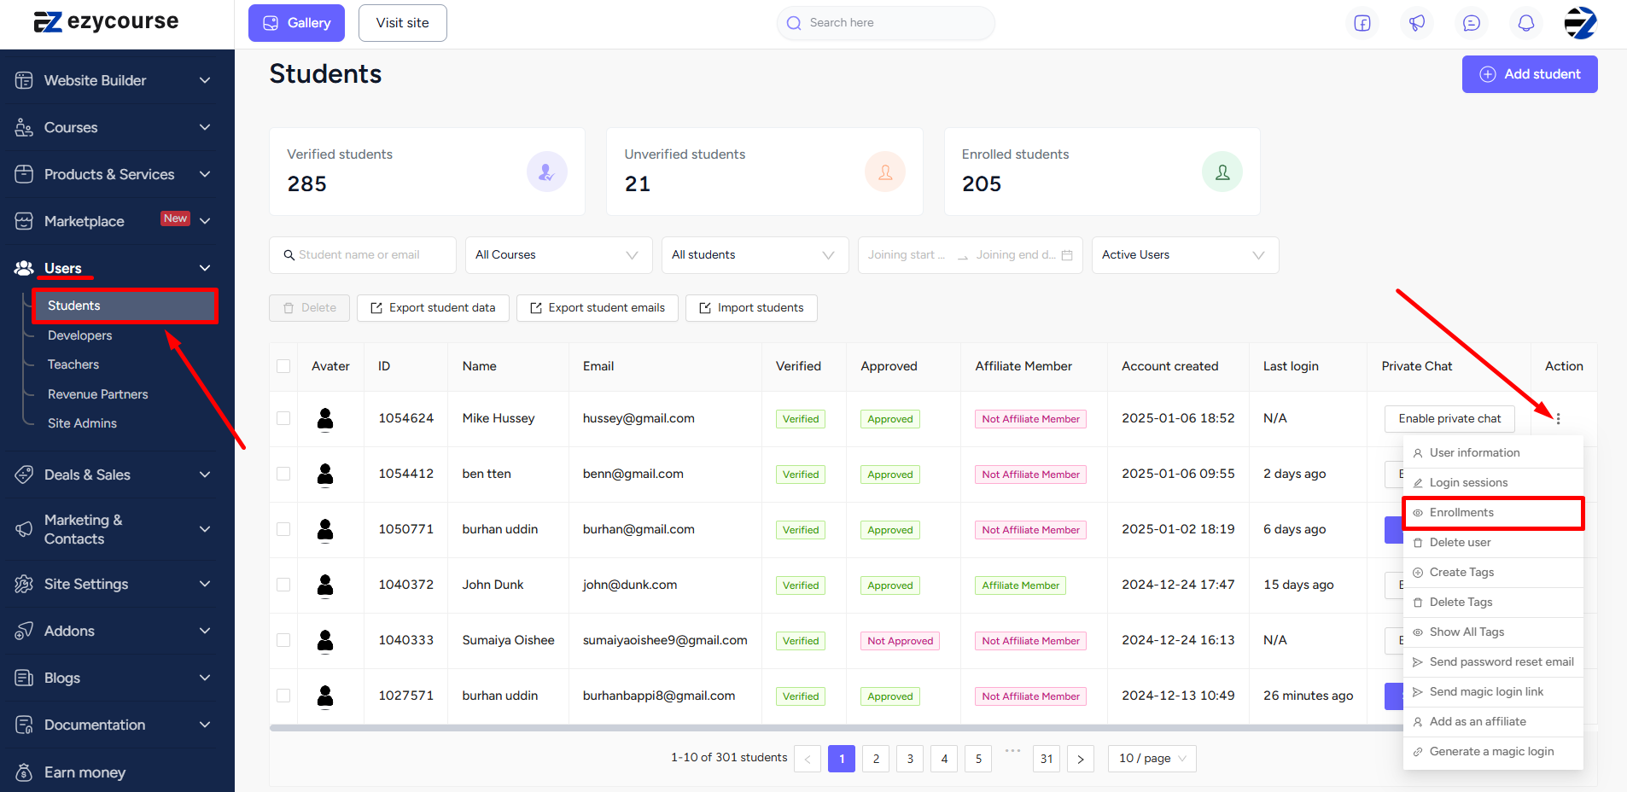Expand the Website Builder sidebar menu
This screenshot has width=1627, height=792.
click(x=205, y=80)
